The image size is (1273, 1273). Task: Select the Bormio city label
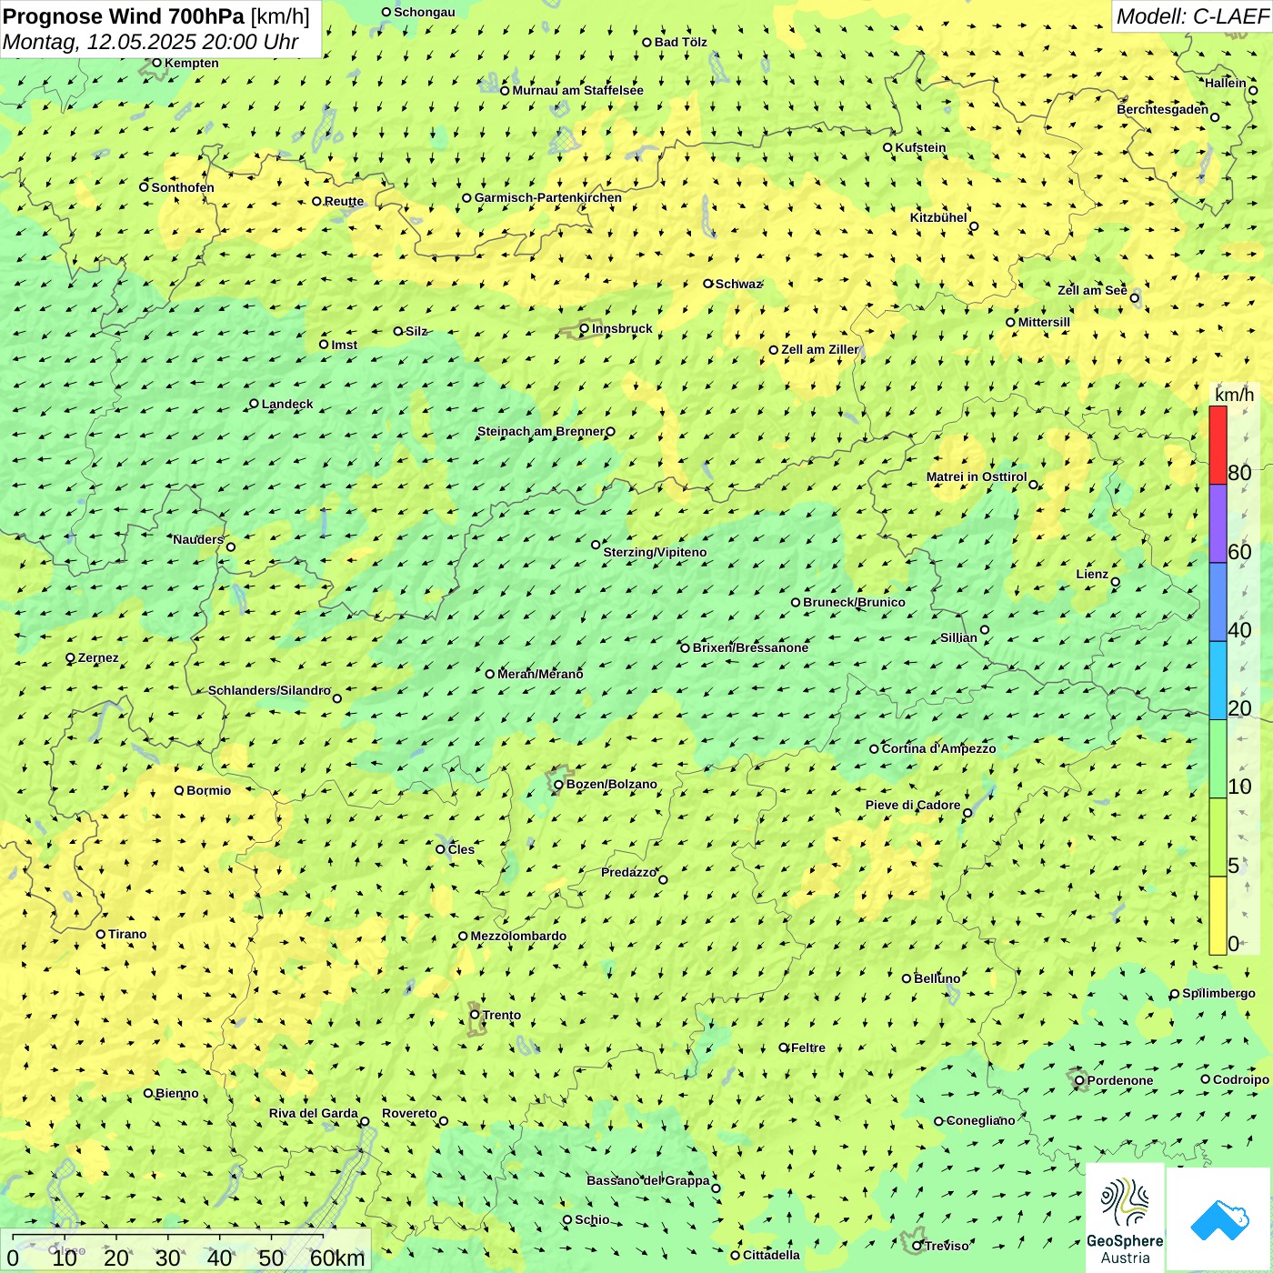tap(208, 791)
